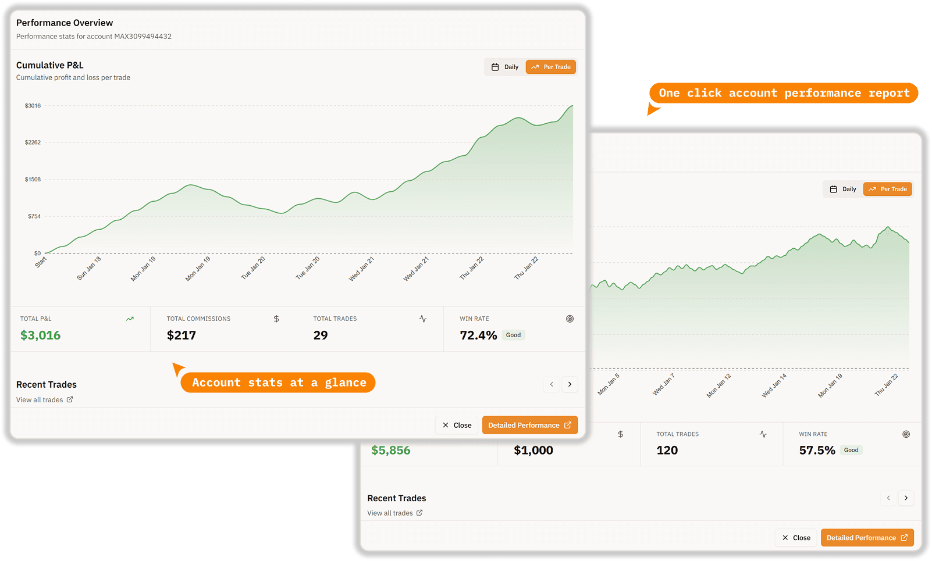Open Detailed Performance from front window
The image size is (932, 561).
coord(530,426)
